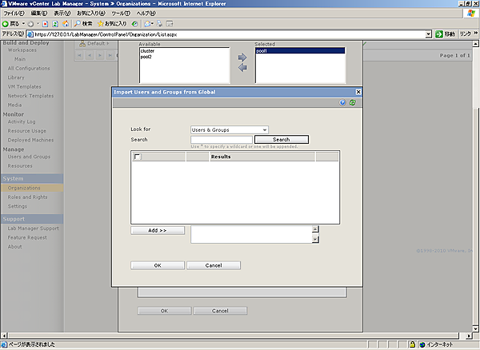Image resolution: width=480 pixels, height=350 pixels.
Task: Click the help icon in the import dialog
Action: [342, 103]
